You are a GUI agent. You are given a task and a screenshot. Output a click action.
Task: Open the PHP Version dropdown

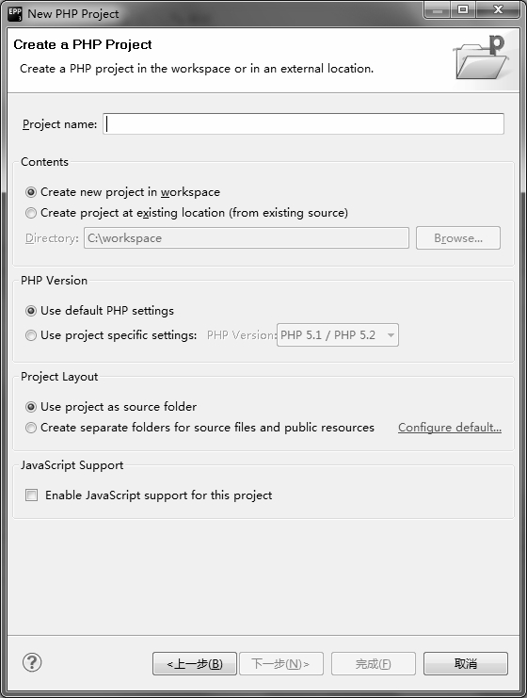[338, 335]
